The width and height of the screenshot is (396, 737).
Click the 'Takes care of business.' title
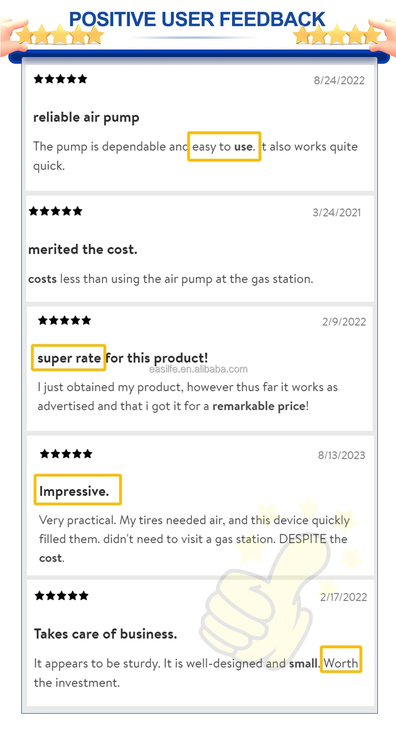(x=105, y=634)
